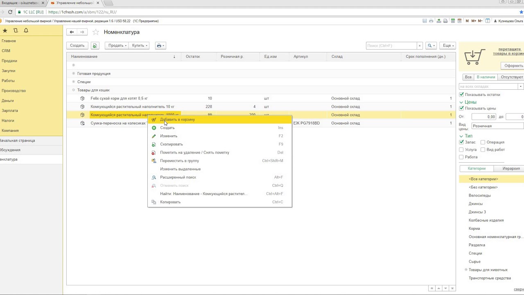The width and height of the screenshot is (524, 295).
Task: Click the shopping cart image
Action: pyautogui.click(x=475, y=57)
